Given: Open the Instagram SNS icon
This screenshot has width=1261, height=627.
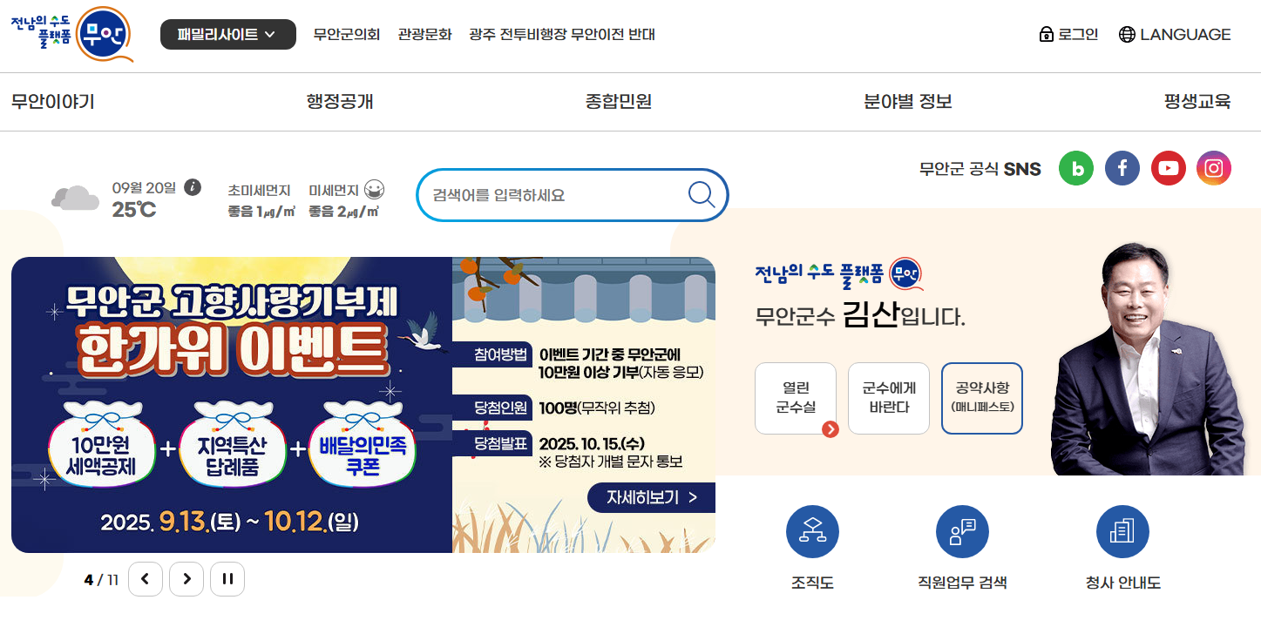Looking at the screenshot, I should pyautogui.click(x=1214, y=168).
